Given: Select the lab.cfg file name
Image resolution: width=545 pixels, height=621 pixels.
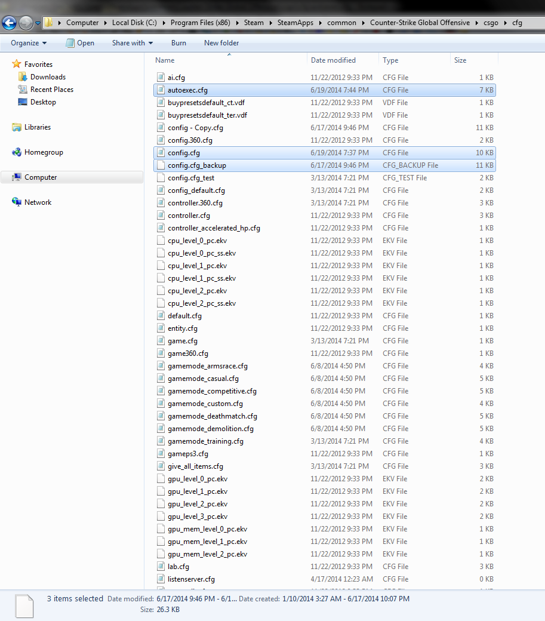Looking at the screenshot, I should click(x=178, y=566).
